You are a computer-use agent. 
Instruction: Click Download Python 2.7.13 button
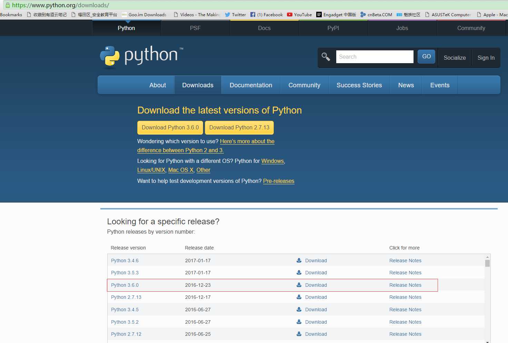239,128
